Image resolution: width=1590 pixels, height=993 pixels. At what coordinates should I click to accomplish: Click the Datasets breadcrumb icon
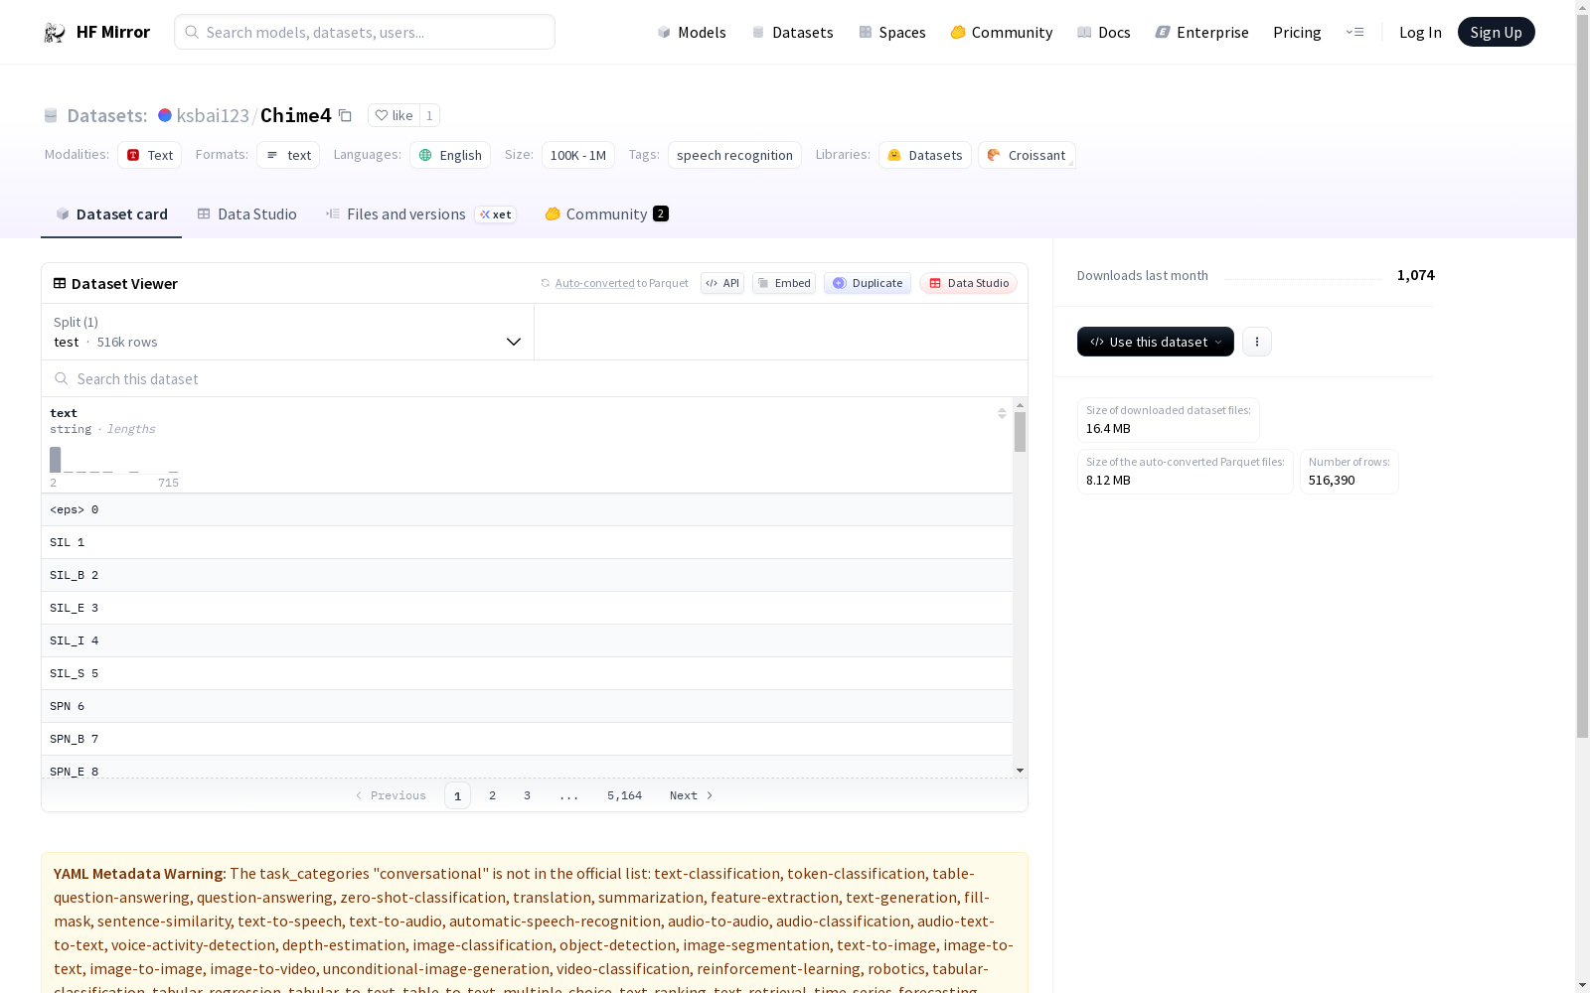[51, 115]
